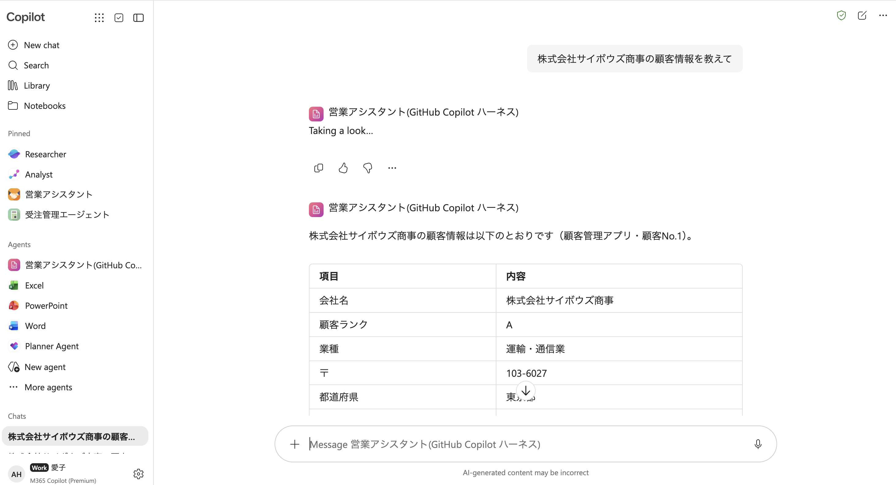
Task: Open chat 株式会社サイボウズ商事の顧客...
Action: tap(75, 436)
